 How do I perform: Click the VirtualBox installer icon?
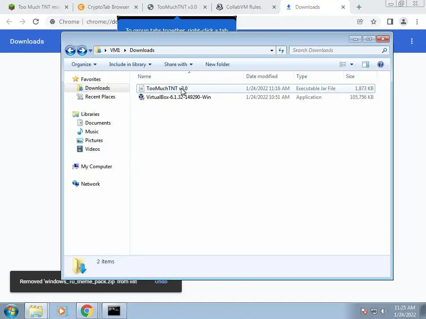141,97
